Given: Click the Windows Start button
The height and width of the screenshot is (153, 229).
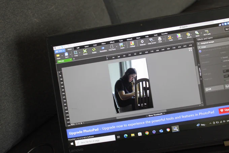Looking at the screenshot, I should [x=72, y=144].
